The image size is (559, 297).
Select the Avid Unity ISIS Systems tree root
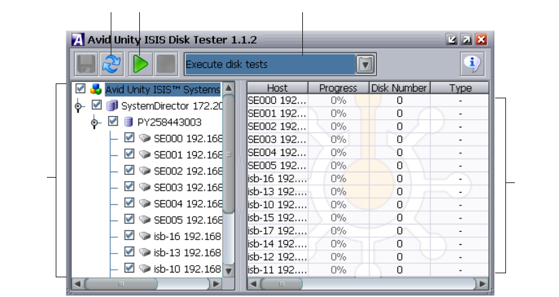click(x=162, y=90)
